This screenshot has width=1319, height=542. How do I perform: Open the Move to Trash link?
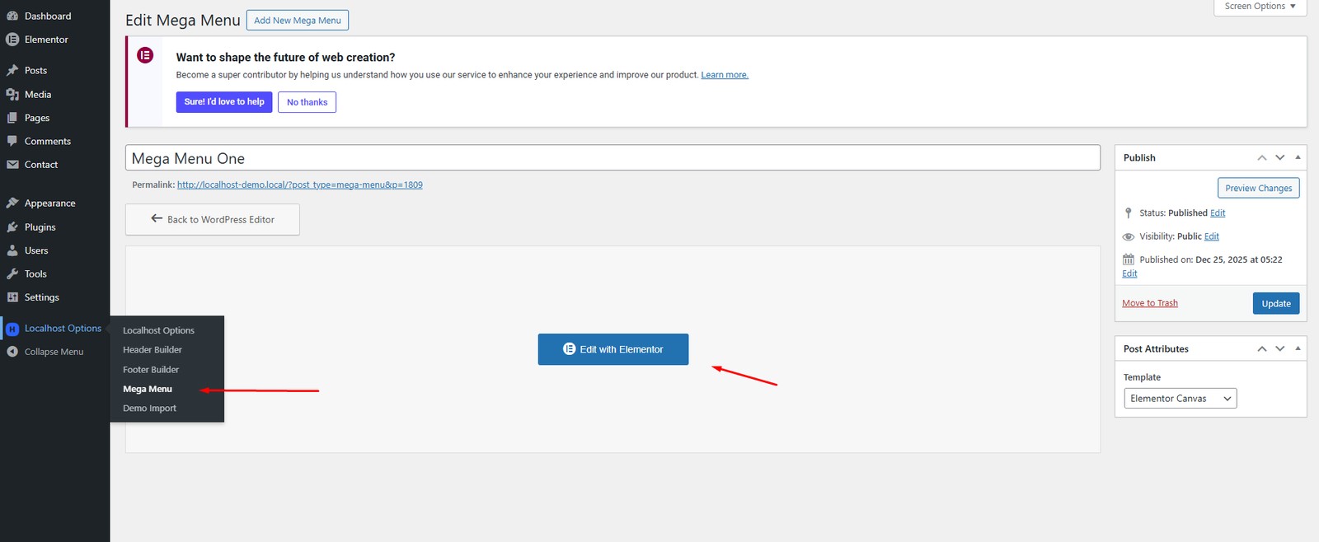coord(1149,303)
